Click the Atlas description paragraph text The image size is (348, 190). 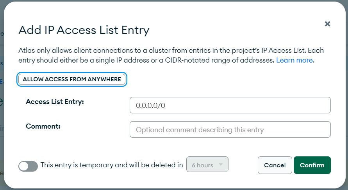(171, 56)
